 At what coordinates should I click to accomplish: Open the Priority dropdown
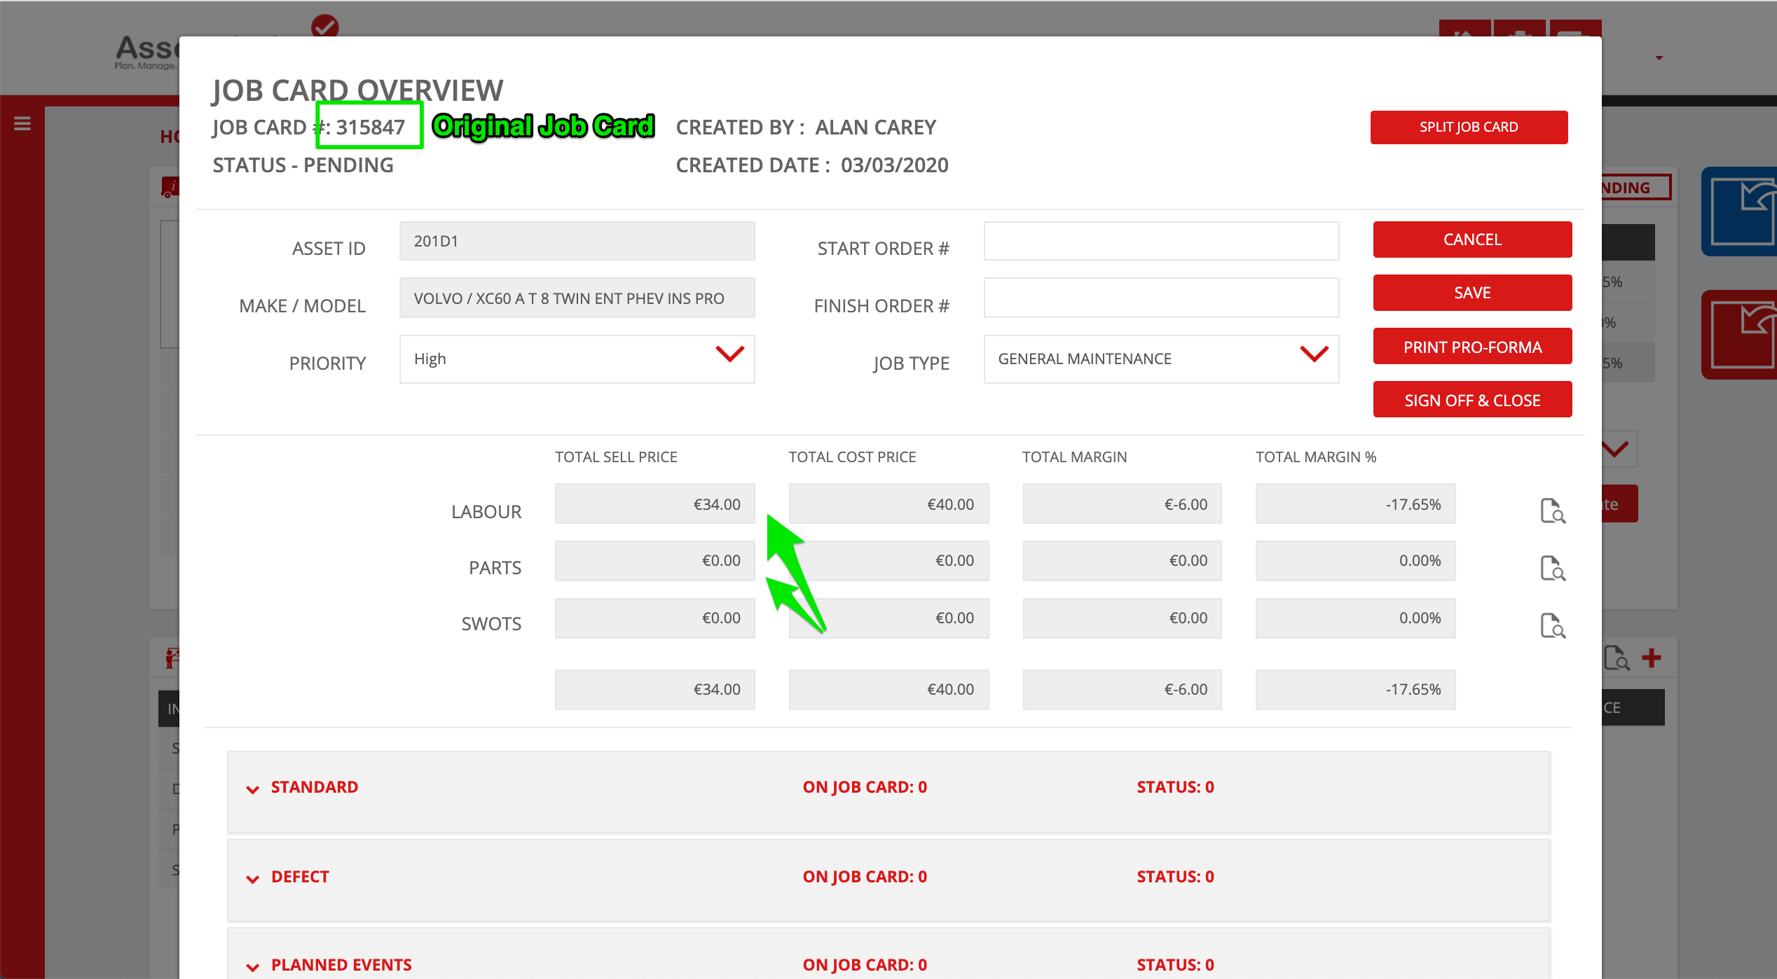(577, 359)
